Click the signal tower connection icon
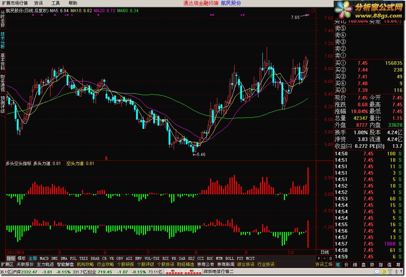 coord(390,272)
